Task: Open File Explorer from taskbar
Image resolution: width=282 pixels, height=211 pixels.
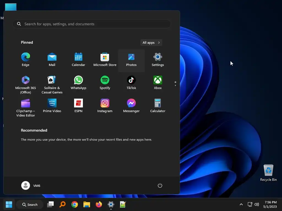Action: 87,204
